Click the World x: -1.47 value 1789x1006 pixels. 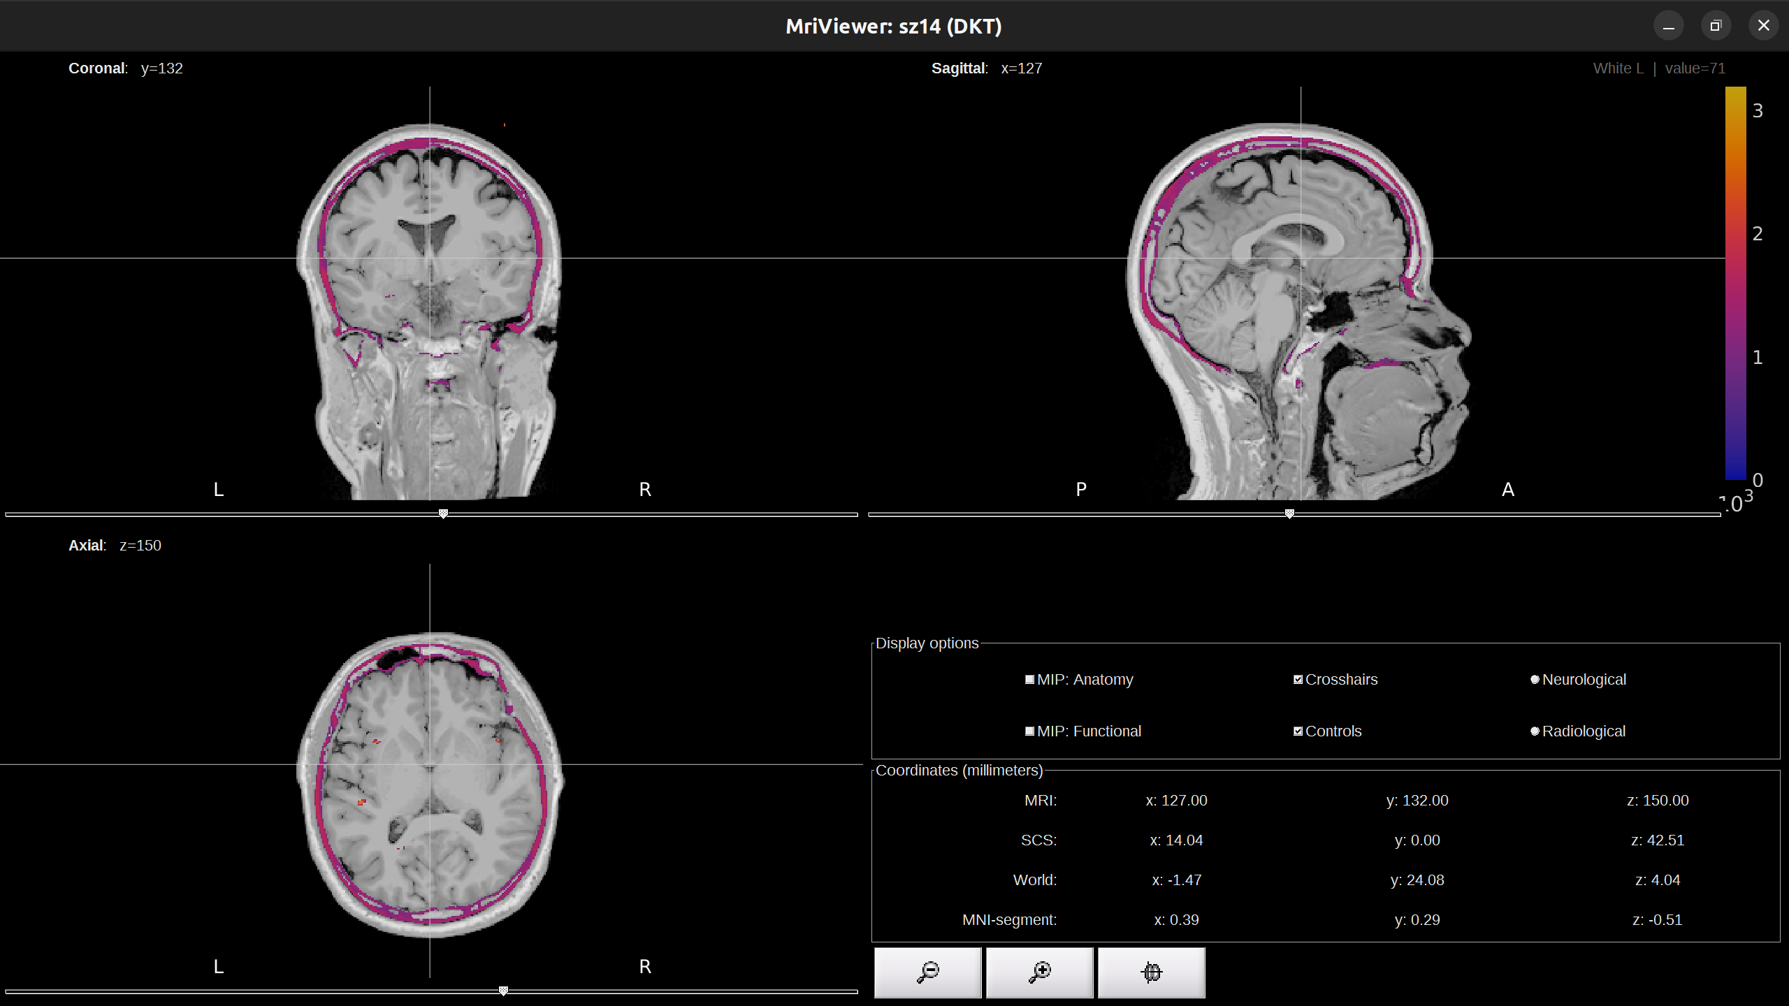click(x=1176, y=880)
